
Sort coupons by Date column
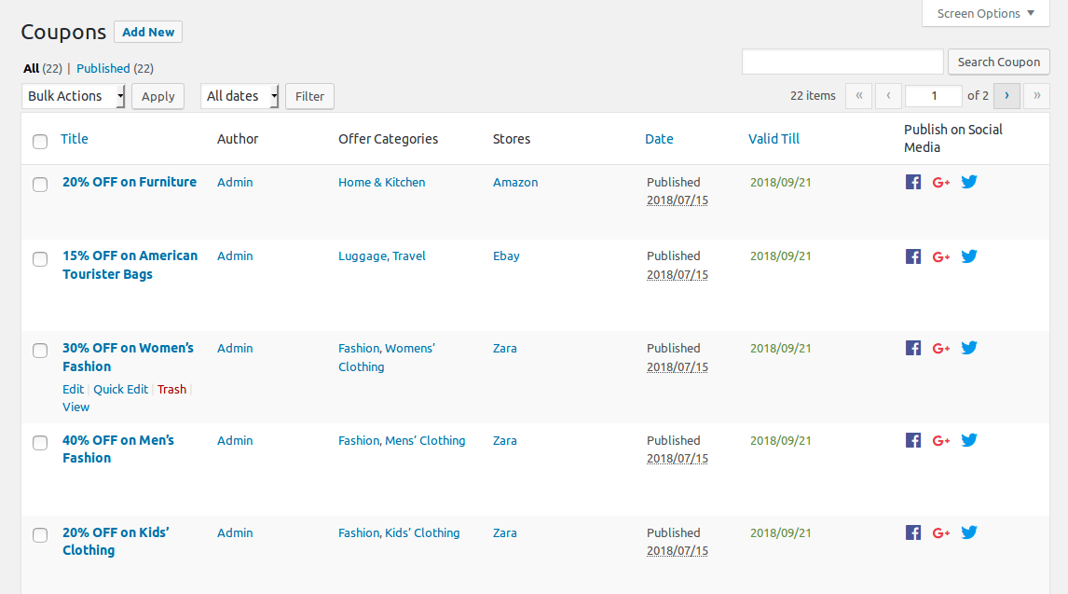click(x=659, y=139)
